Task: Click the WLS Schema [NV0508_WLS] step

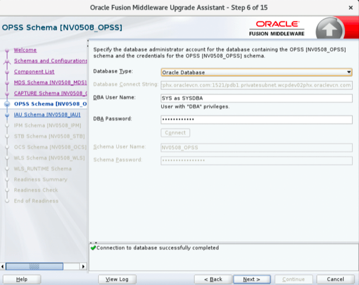Action: [x=49, y=158]
